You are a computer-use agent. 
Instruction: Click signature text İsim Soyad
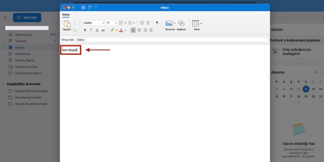tap(70, 50)
